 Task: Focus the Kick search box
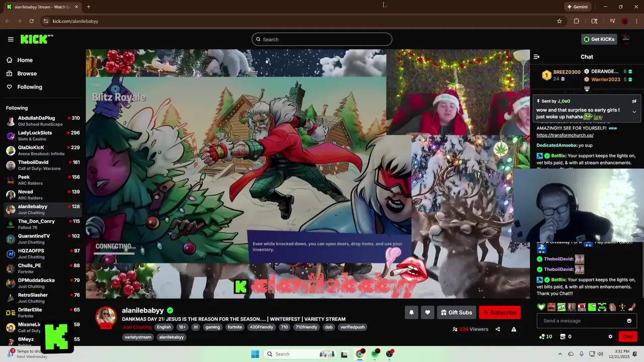click(322, 39)
